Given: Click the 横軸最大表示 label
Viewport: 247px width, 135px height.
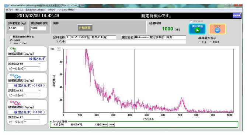Looking at the screenshot, I should point(207,38).
